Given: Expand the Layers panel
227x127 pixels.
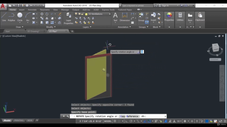Looking at the screenshot, I should 87,27.
